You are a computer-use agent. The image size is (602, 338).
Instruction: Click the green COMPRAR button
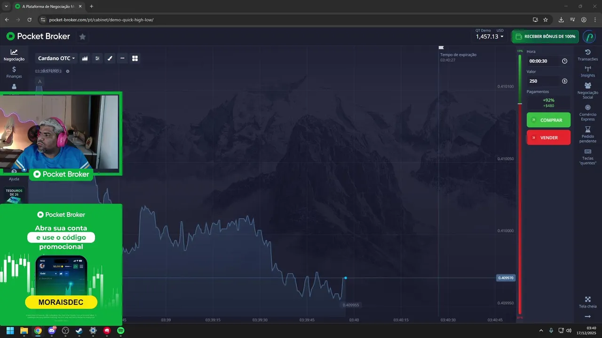click(x=548, y=120)
